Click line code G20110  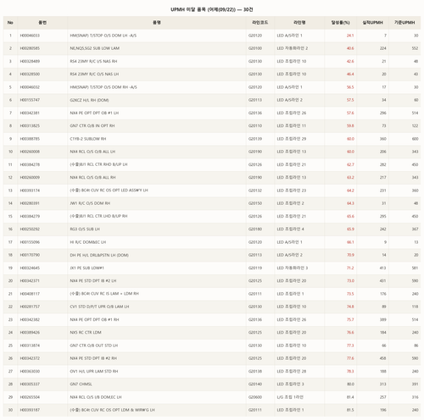coord(255,126)
